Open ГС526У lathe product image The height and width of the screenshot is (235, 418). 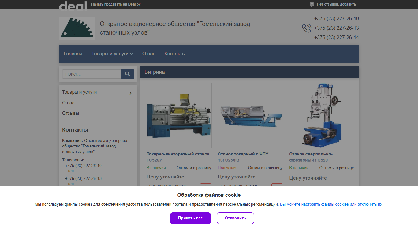(179, 116)
